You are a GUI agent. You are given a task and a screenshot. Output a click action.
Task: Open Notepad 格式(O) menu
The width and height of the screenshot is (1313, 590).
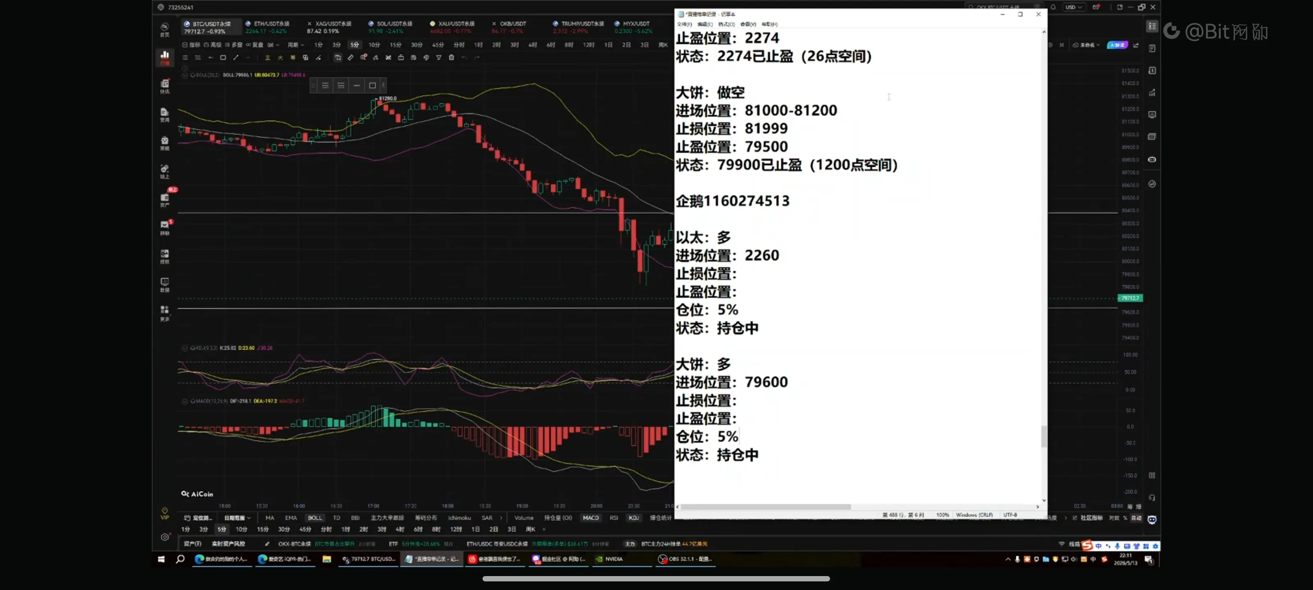[726, 24]
